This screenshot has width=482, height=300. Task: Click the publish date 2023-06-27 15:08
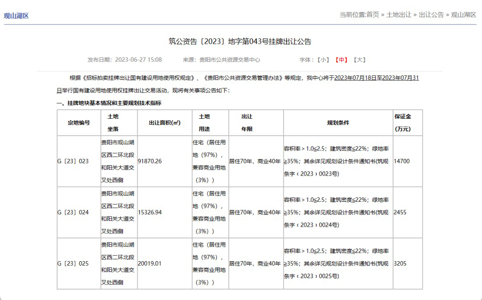coord(138,60)
